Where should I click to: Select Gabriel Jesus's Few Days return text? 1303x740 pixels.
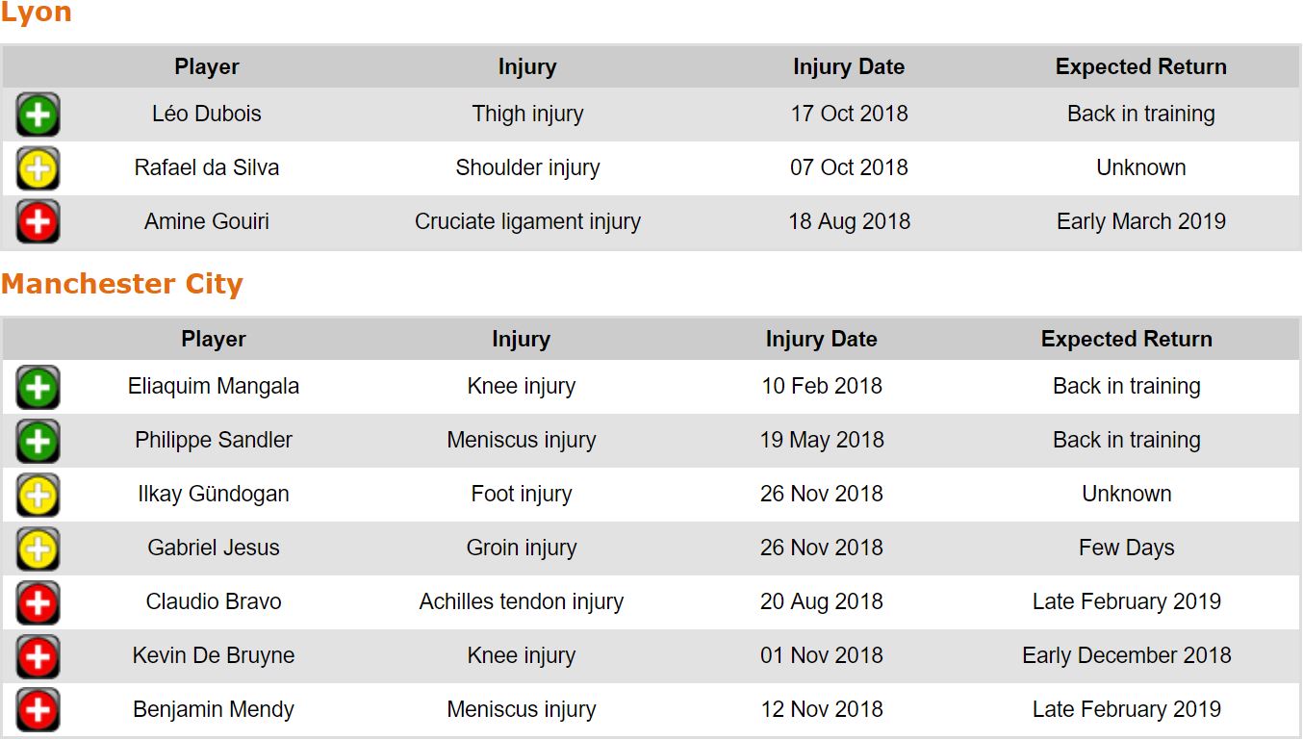click(x=1126, y=549)
